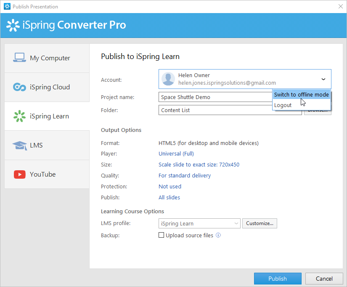Expand the Account dropdown arrow

(x=323, y=79)
